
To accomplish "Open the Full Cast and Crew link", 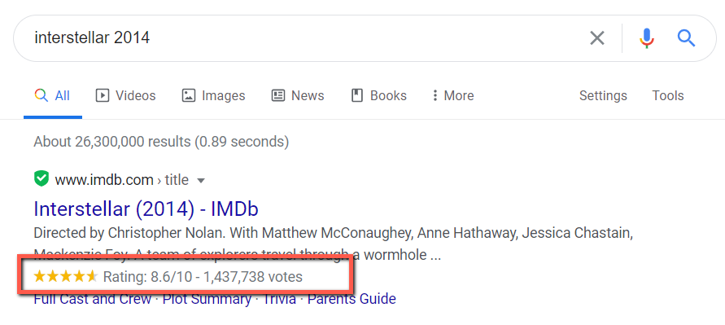I will pyautogui.click(x=93, y=299).
